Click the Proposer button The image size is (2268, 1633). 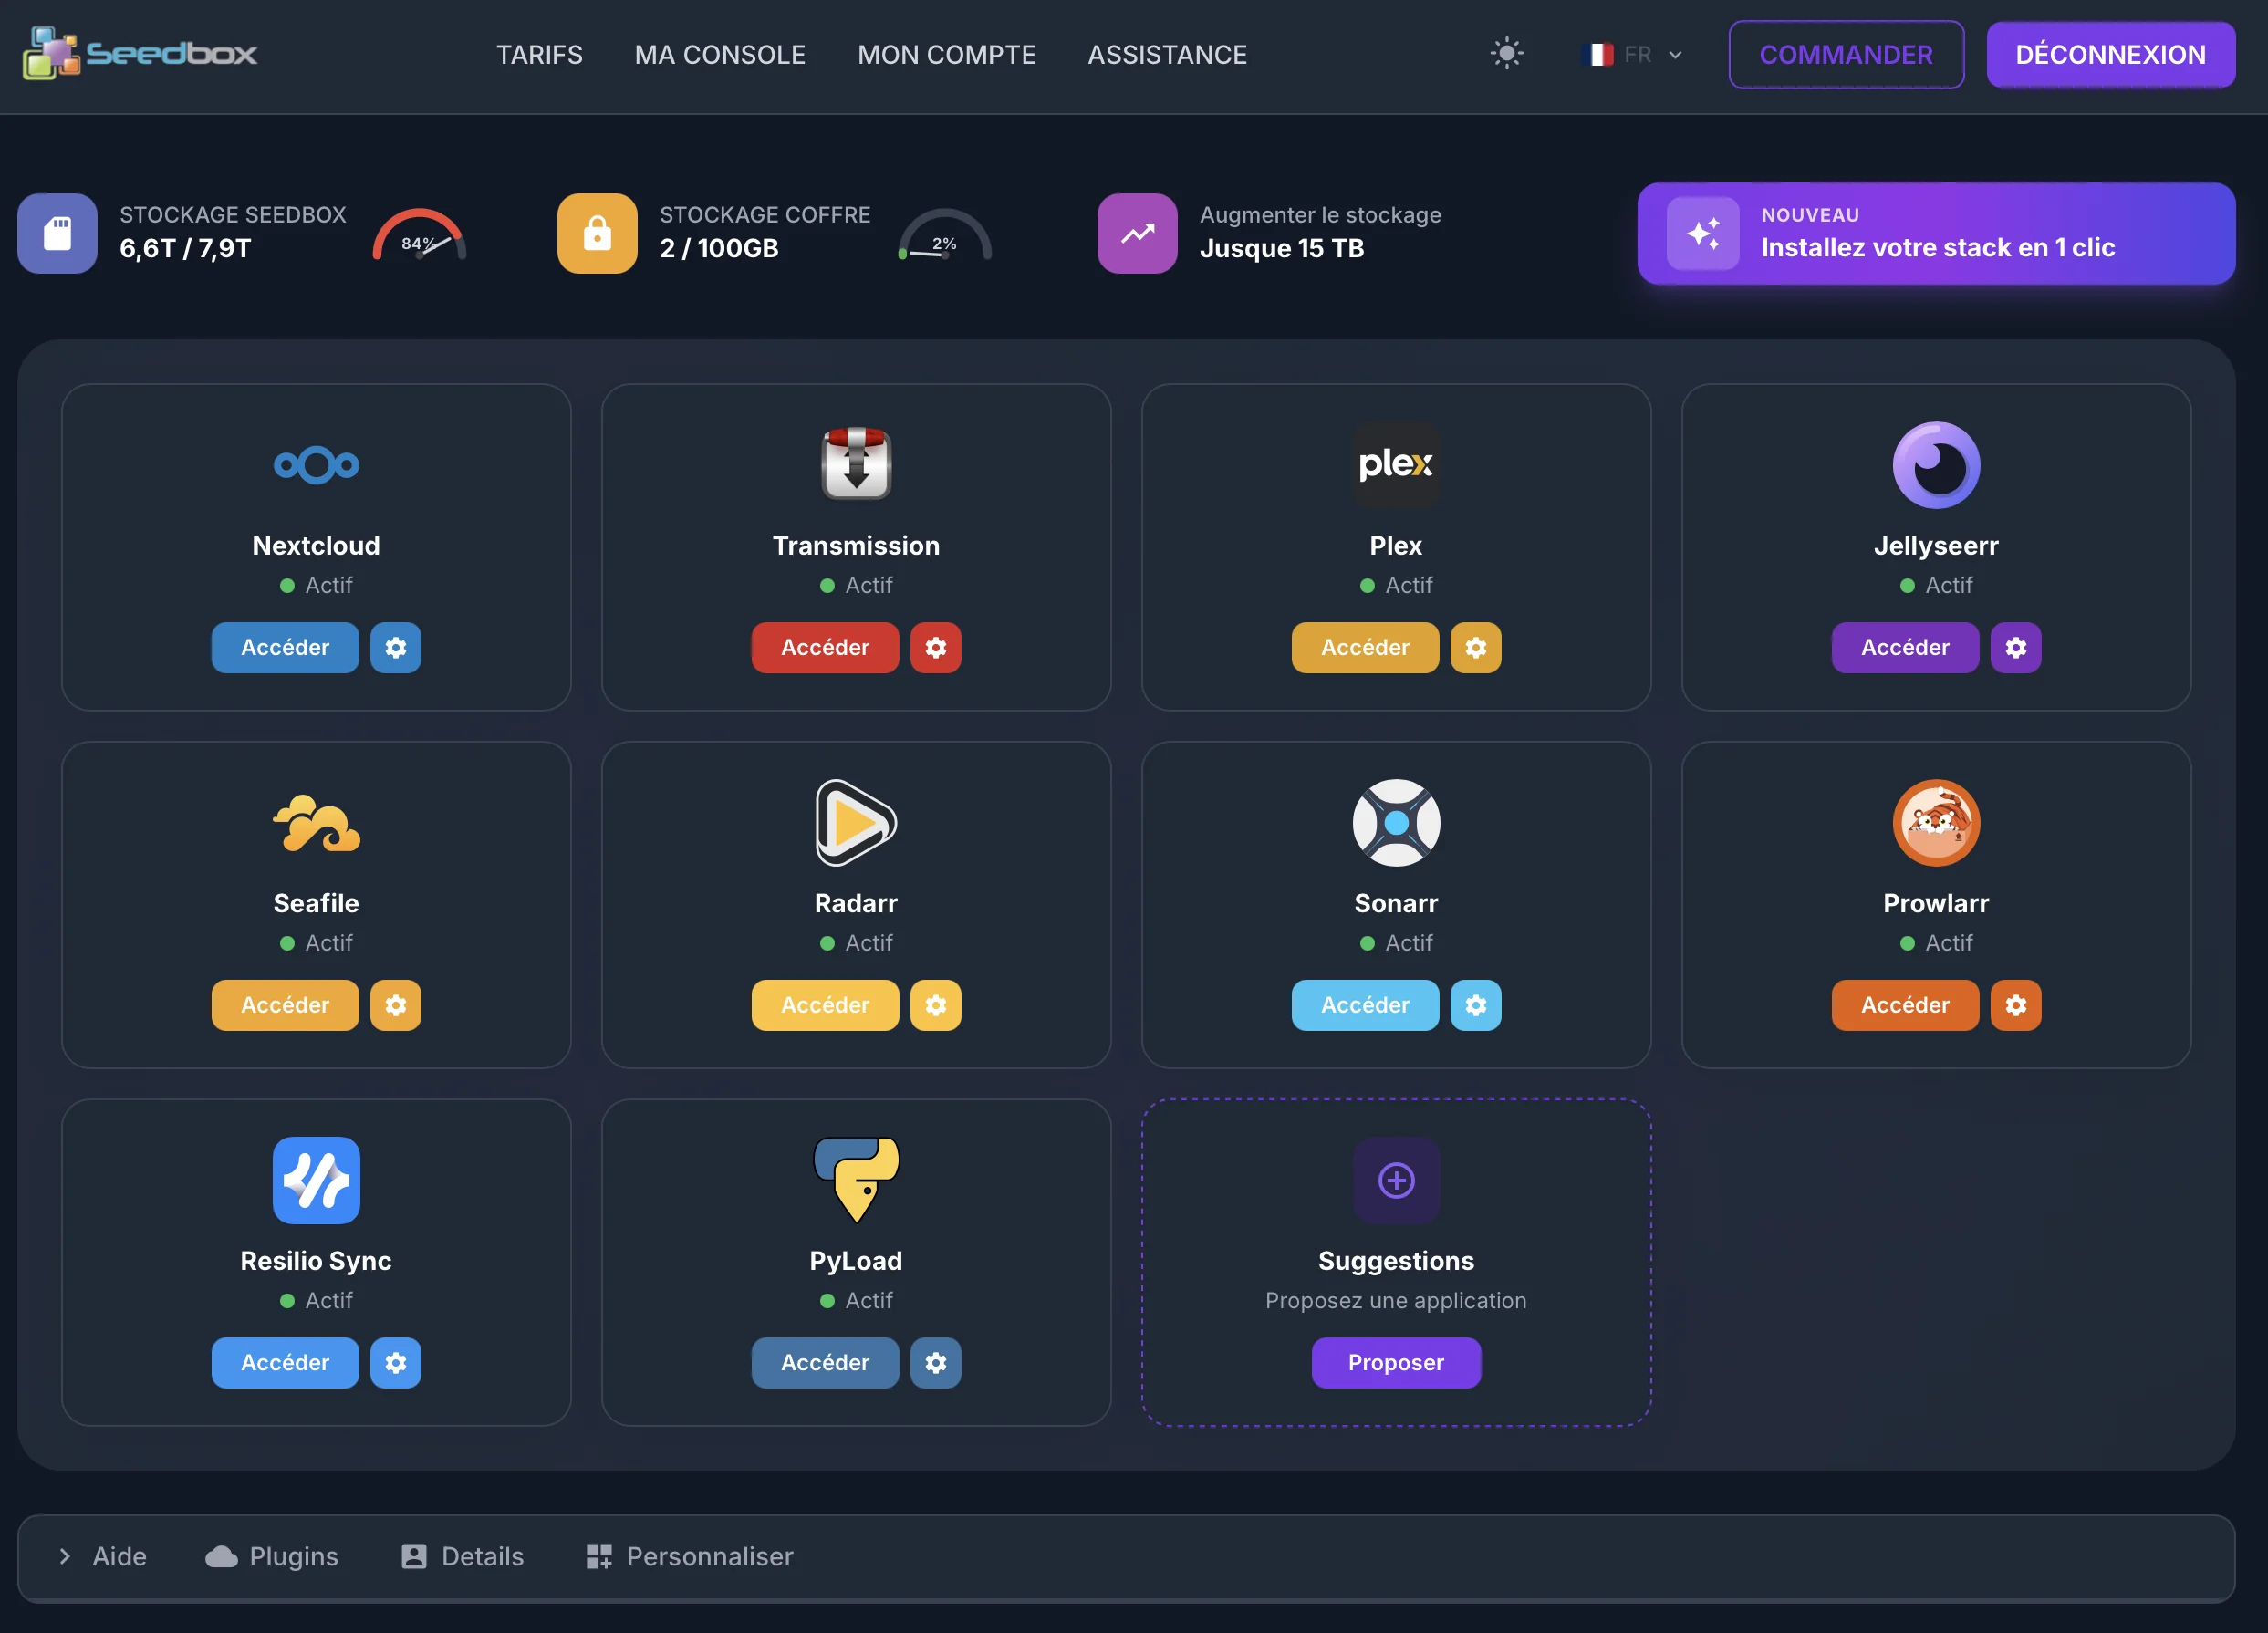click(1396, 1363)
